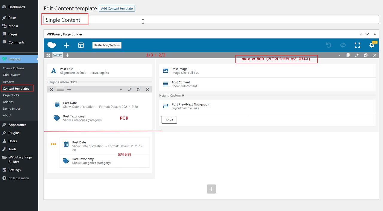Move WPBakery panel down arrow
Viewport: 383px width, 211px height.
(367, 34)
